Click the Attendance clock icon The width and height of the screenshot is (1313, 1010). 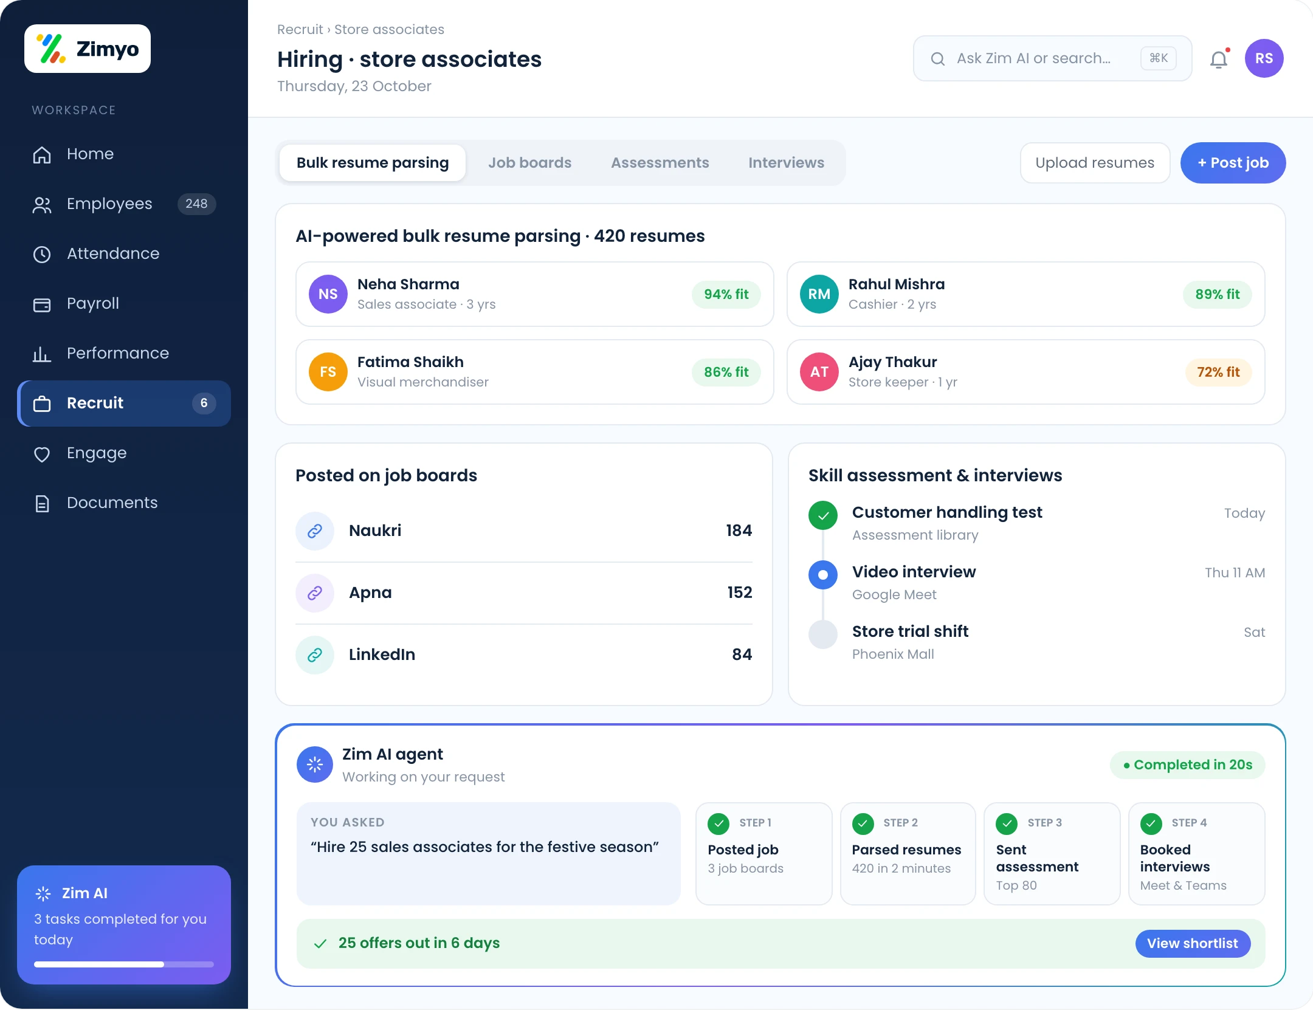(x=42, y=255)
